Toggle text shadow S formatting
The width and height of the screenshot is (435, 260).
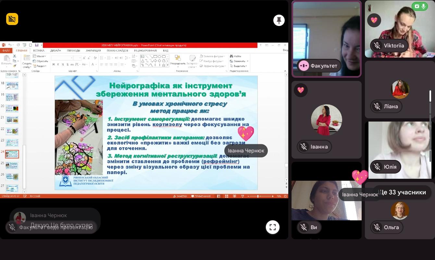67,64
